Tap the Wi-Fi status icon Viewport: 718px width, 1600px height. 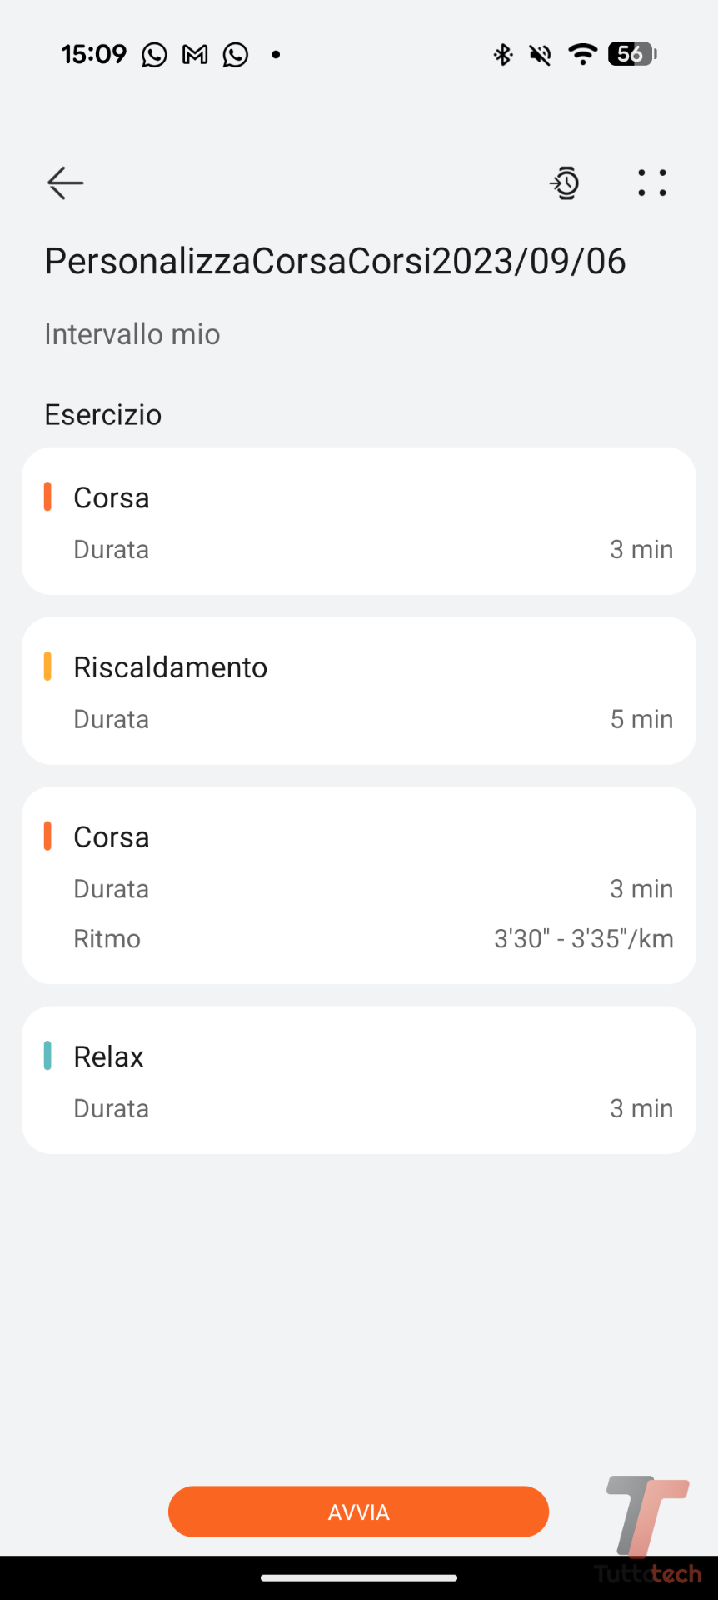pyautogui.click(x=582, y=55)
